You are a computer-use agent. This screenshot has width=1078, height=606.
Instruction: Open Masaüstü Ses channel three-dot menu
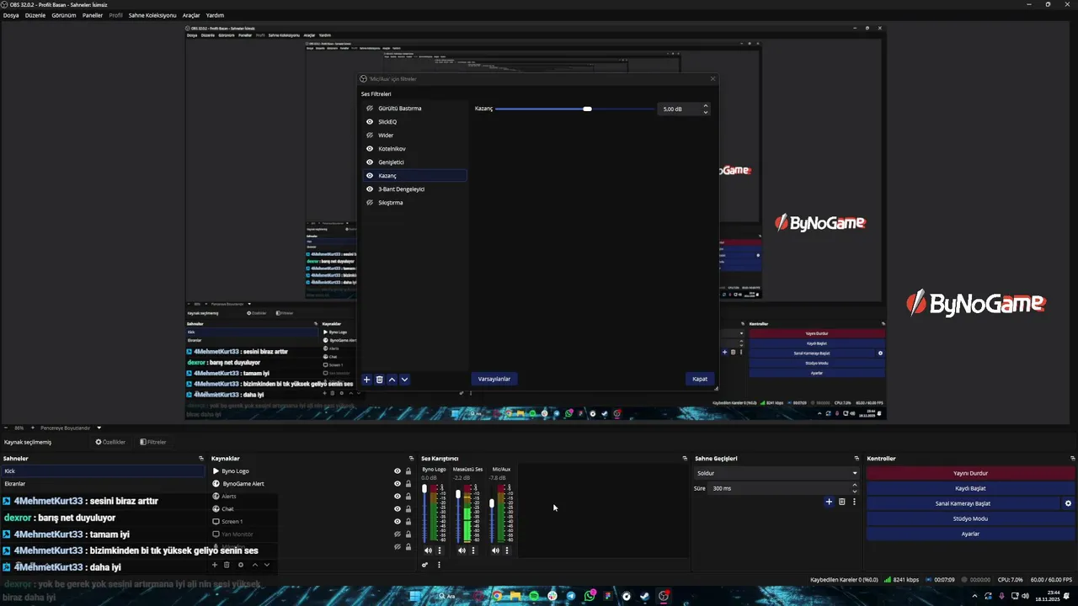click(472, 550)
